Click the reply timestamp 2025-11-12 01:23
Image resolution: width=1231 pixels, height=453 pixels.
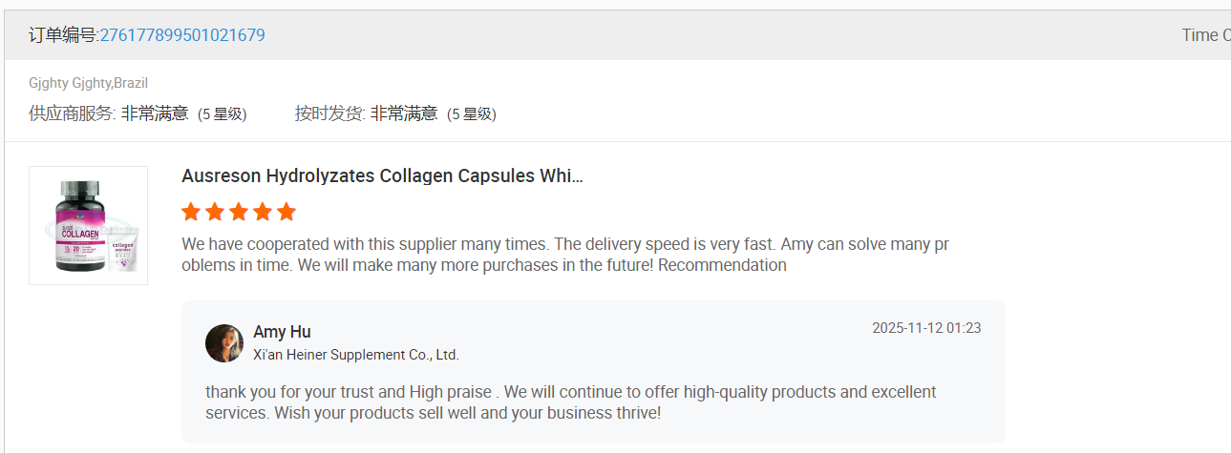(926, 328)
